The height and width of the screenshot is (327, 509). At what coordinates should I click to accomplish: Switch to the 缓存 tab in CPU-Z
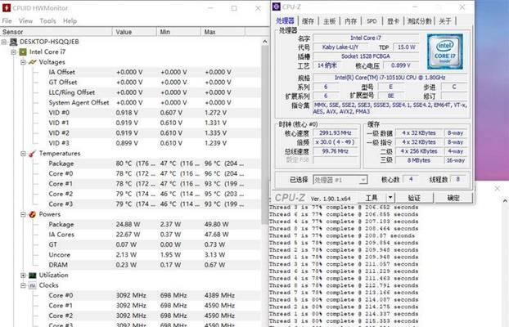click(308, 21)
